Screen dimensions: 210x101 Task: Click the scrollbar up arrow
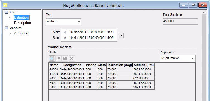(x=204, y=12)
